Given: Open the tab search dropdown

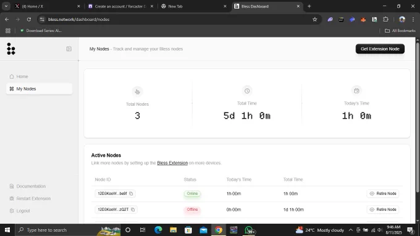Looking at the screenshot, I should [6, 6].
